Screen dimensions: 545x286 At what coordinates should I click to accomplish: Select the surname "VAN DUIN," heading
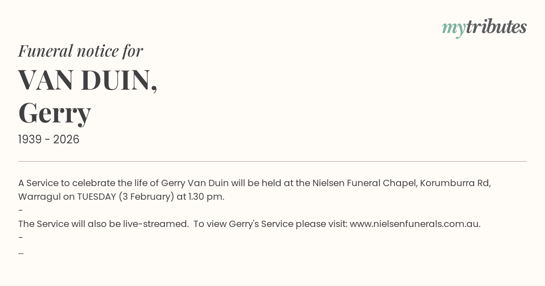(x=88, y=80)
